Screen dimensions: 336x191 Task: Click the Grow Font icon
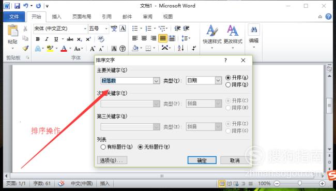point(93,49)
